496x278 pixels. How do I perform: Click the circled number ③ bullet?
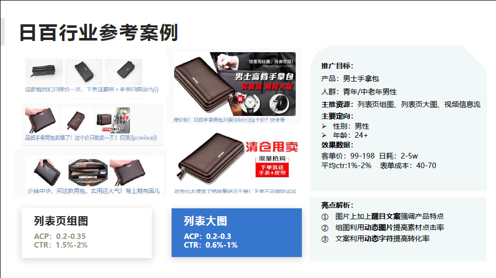(x=325, y=239)
